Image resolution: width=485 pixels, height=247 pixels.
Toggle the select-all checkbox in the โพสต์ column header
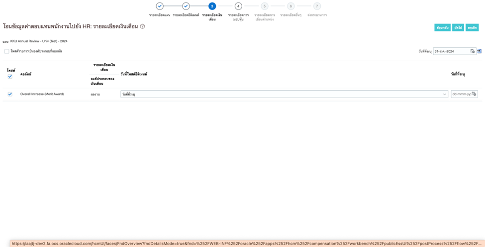[10, 77]
